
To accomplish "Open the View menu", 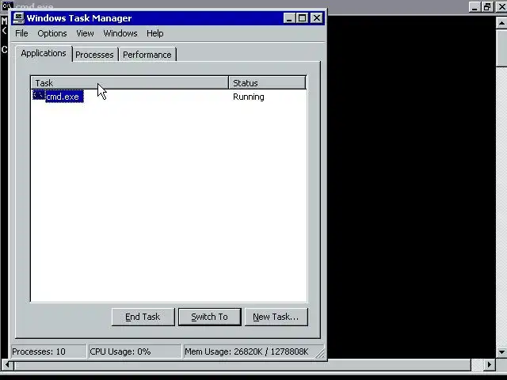I will pyautogui.click(x=85, y=33).
